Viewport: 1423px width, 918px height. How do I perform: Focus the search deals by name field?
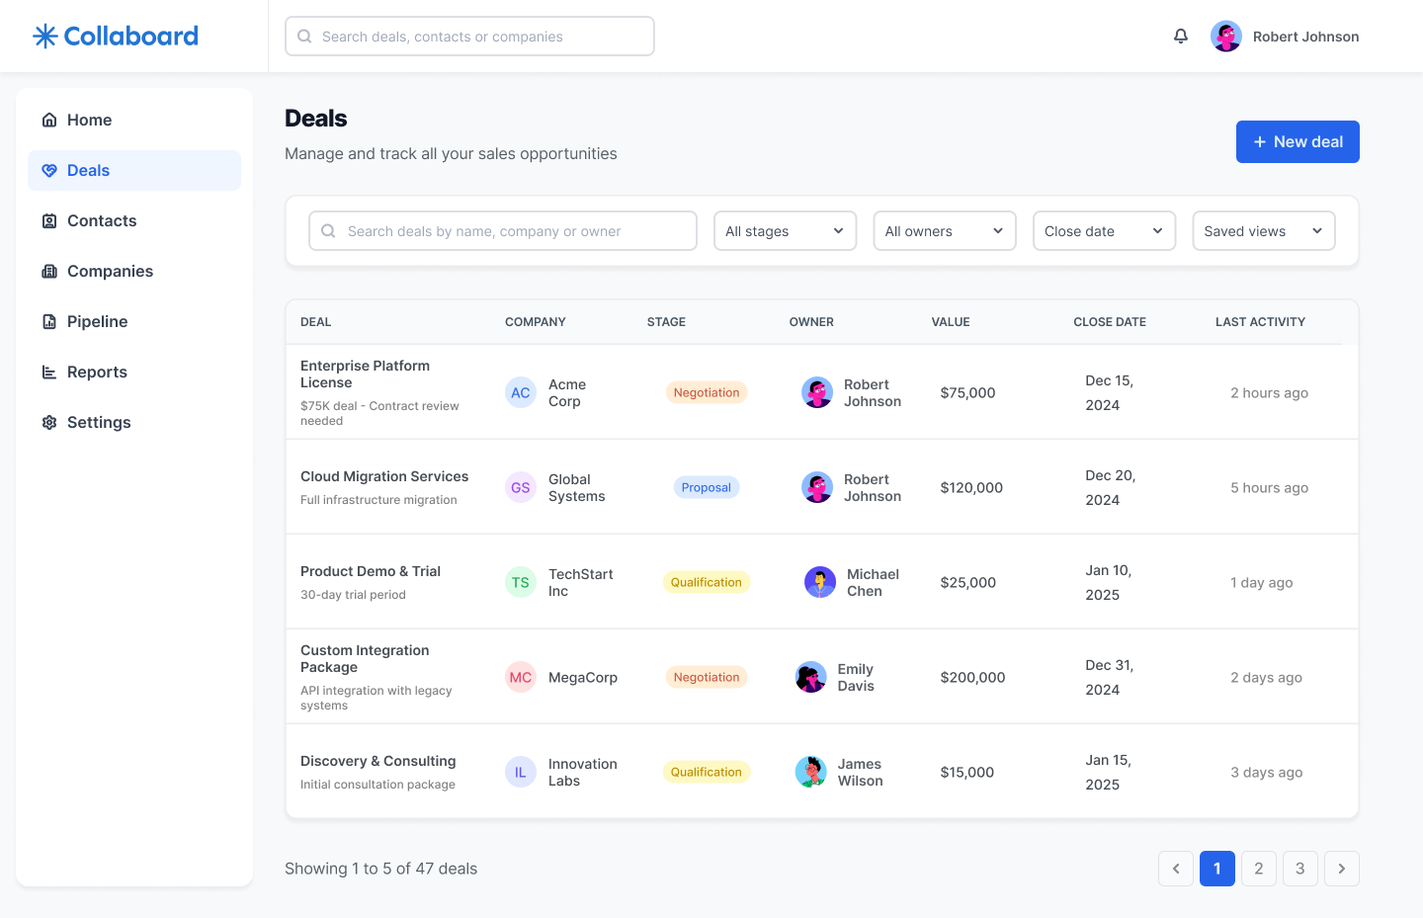(504, 231)
